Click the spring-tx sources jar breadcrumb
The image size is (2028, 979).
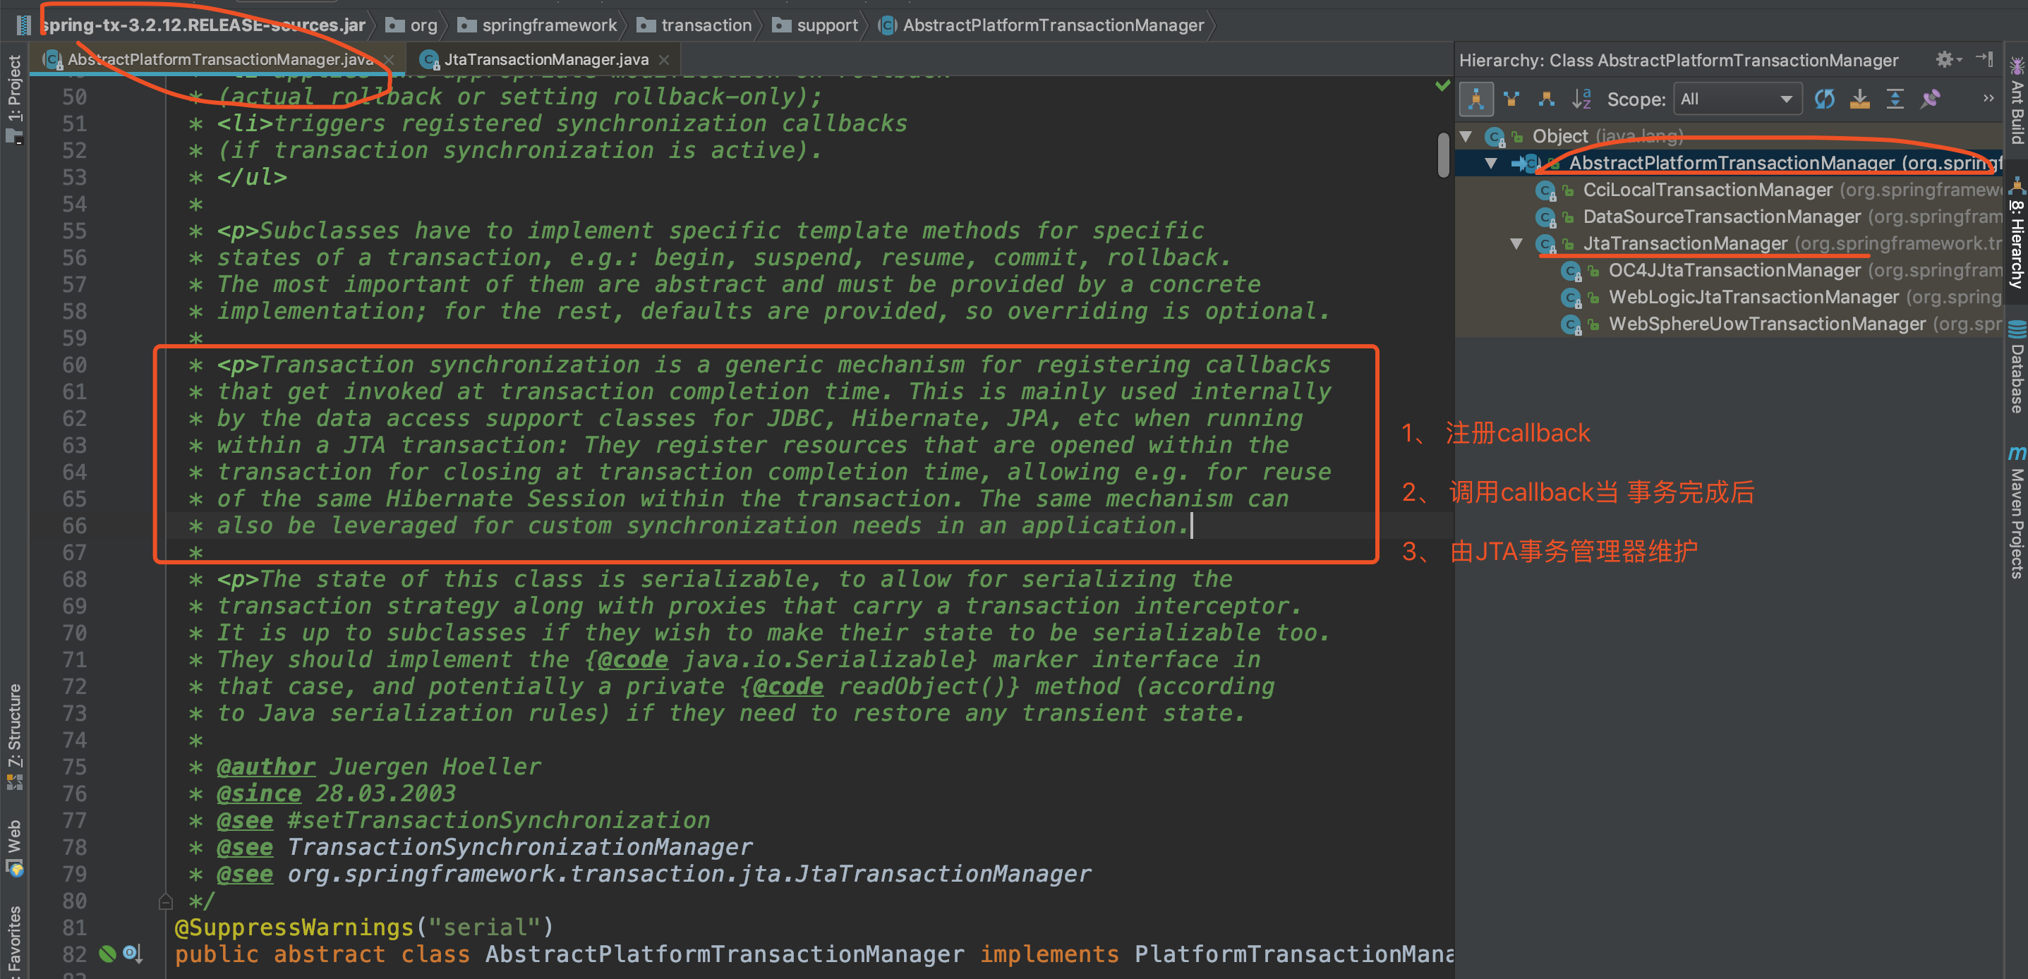click(191, 25)
